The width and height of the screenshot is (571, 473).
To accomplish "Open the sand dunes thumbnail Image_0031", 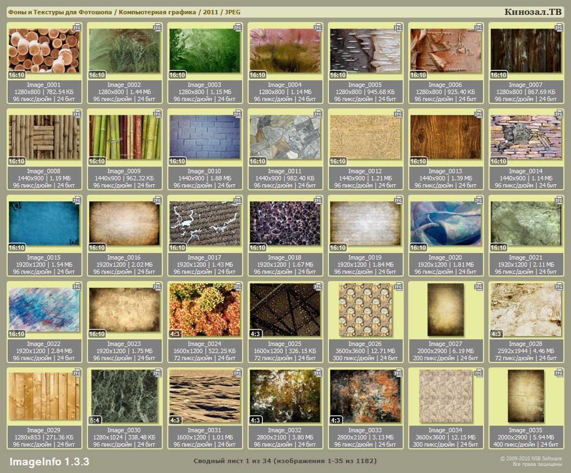I will tap(204, 396).
